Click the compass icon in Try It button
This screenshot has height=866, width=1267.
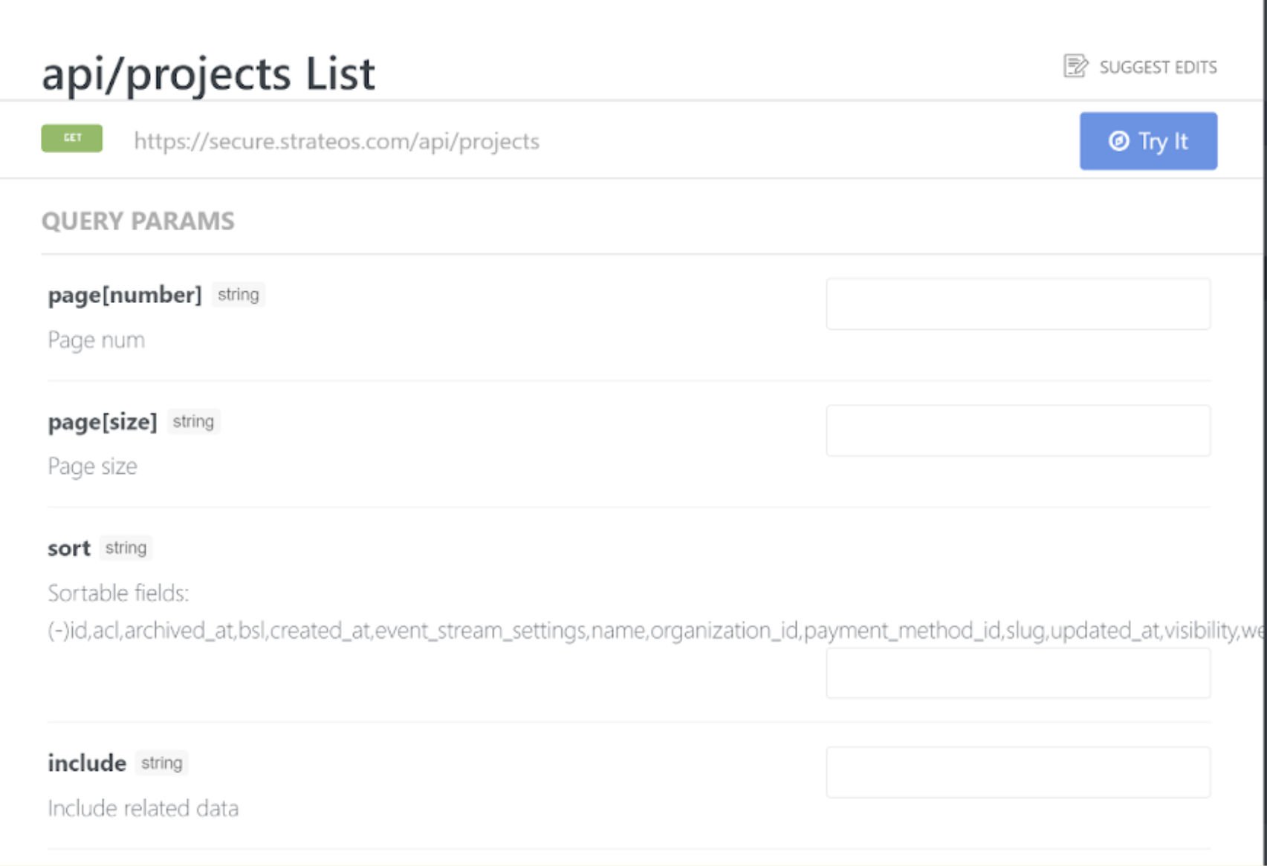point(1118,141)
